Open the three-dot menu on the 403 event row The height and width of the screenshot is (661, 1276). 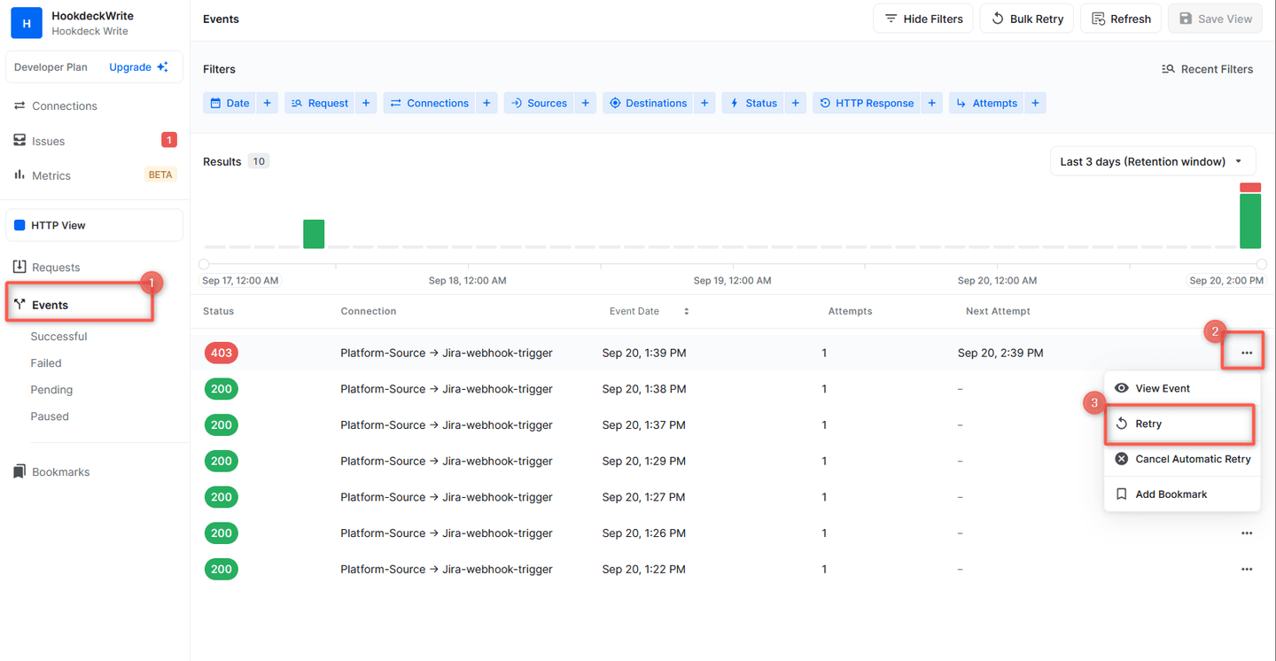tap(1247, 352)
